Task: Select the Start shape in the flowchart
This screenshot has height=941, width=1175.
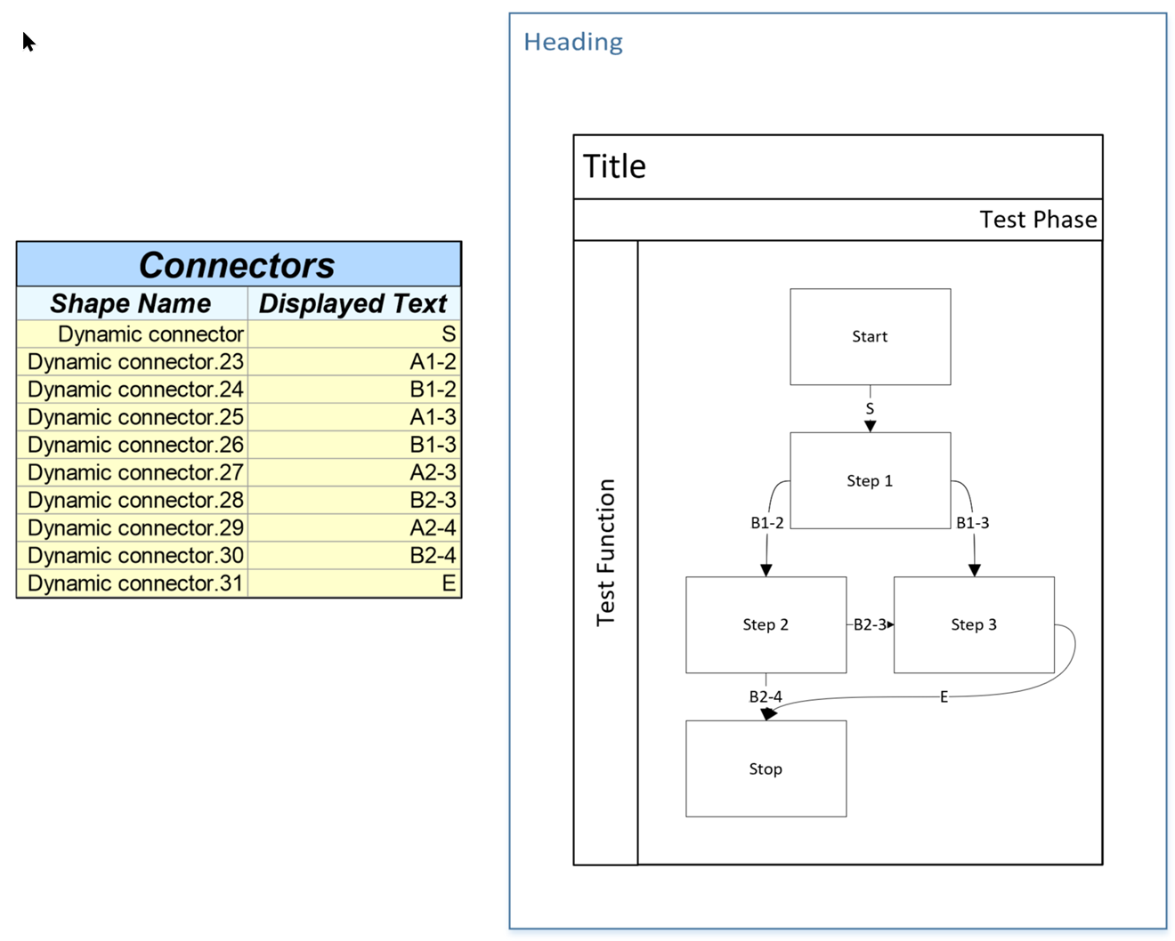Action: click(x=869, y=336)
